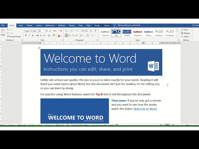Click the Tell me what you want to do box
The height and width of the screenshot is (149, 199).
(x=129, y=25)
